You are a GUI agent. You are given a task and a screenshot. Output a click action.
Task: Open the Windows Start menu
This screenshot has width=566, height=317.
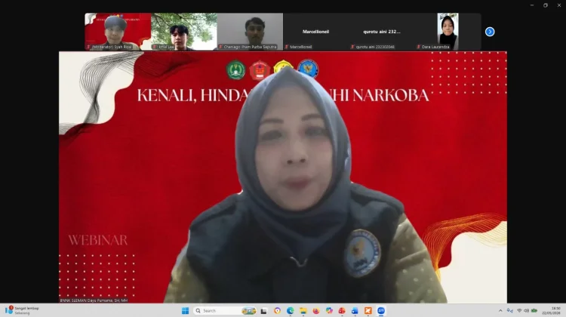(185, 311)
